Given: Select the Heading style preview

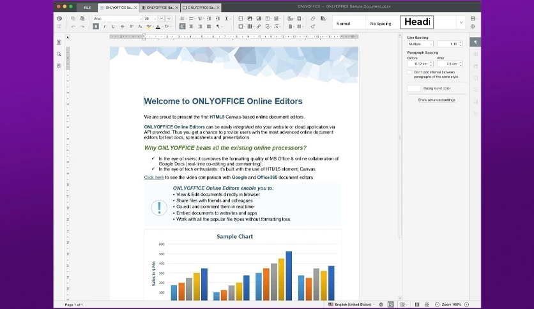Looking at the screenshot, I should point(417,22).
